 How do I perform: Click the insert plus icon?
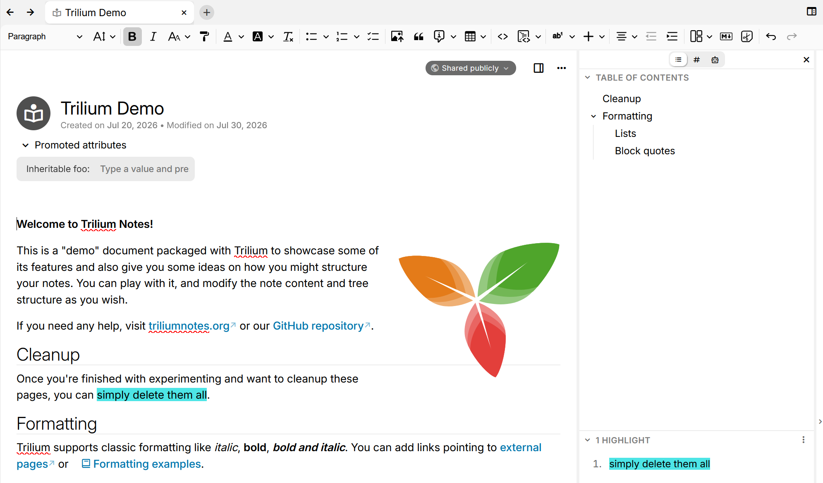click(x=588, y=36)
